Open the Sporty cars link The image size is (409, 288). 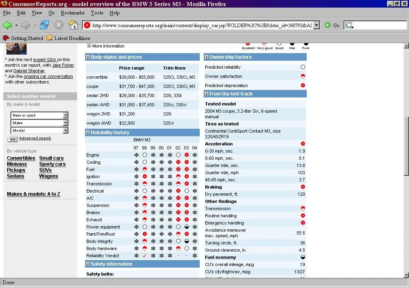(52, 164)
